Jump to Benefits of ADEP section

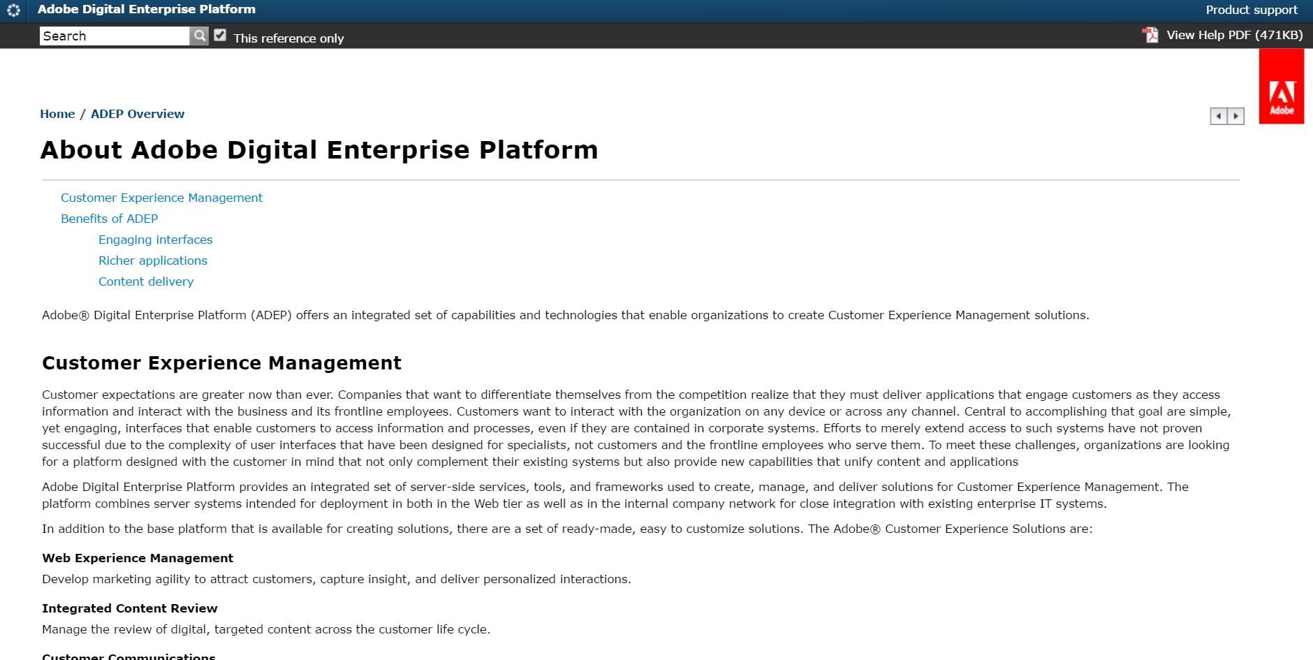point(109,219)
